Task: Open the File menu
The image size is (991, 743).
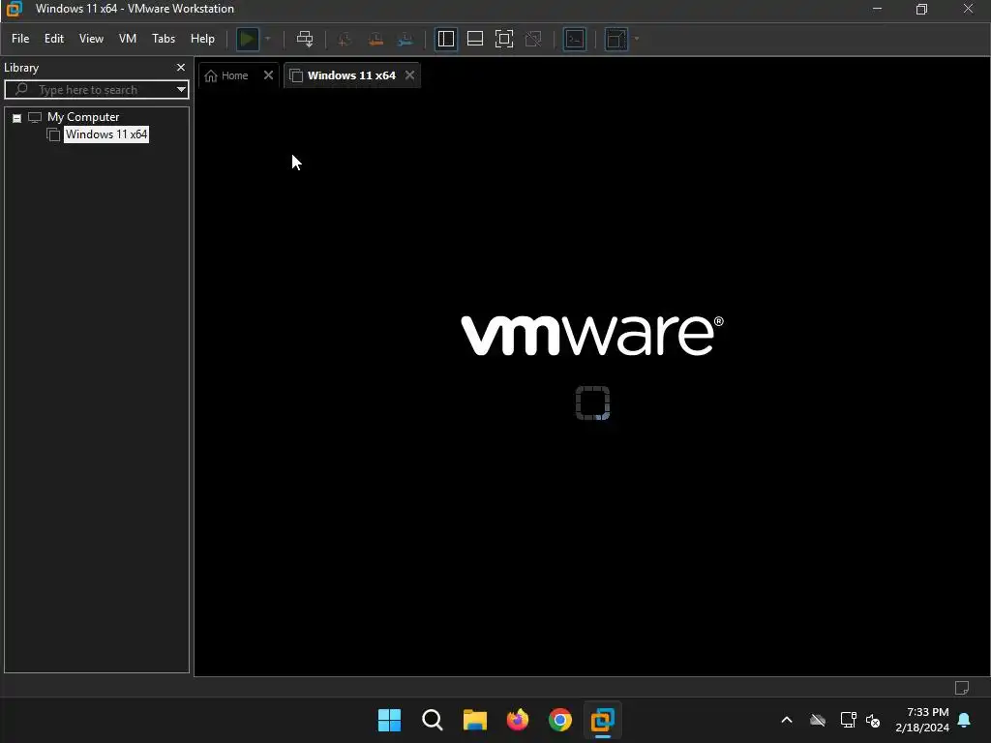Action: point(20,39)
